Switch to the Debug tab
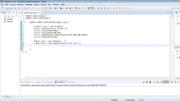 [72, 82]
